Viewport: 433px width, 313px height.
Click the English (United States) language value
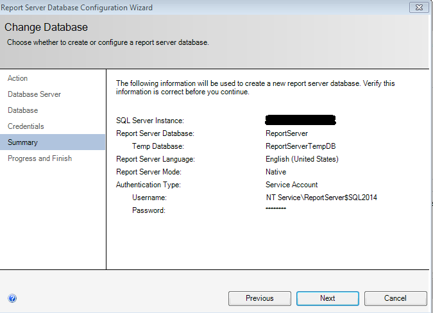301,159
